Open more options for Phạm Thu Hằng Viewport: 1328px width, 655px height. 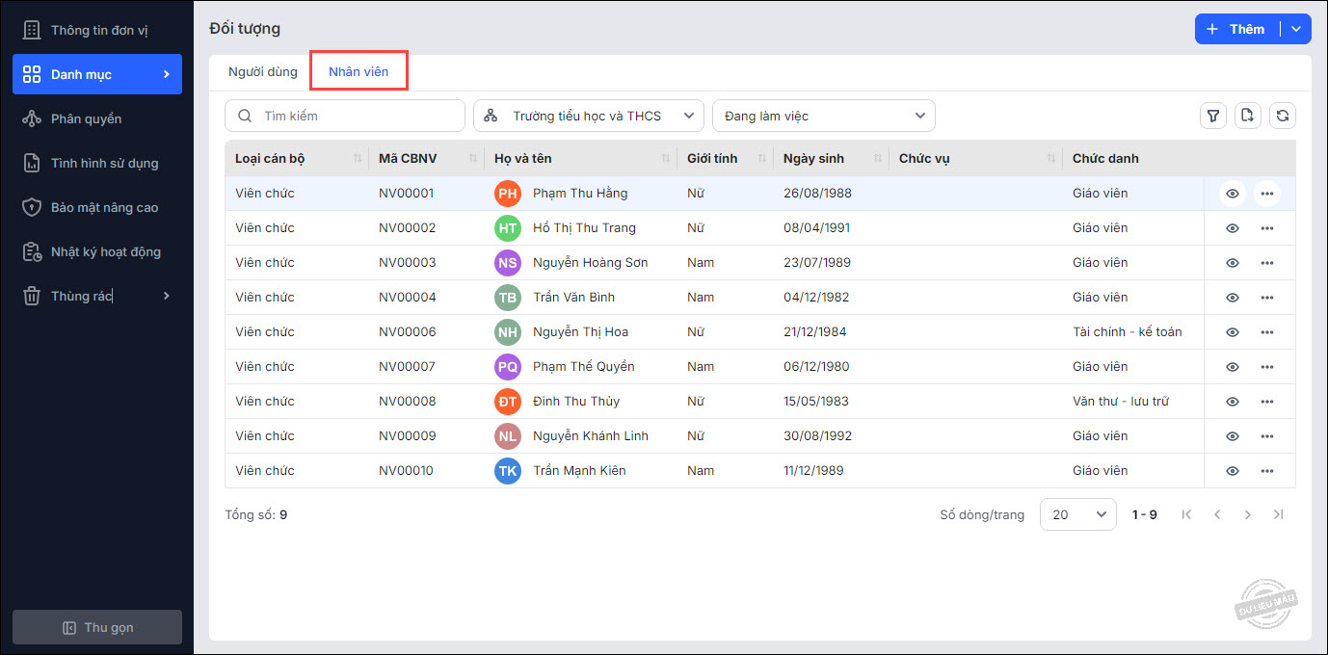coord(1266,194)
